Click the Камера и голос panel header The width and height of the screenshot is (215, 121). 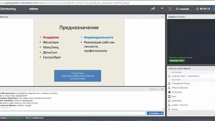[177, 17]
